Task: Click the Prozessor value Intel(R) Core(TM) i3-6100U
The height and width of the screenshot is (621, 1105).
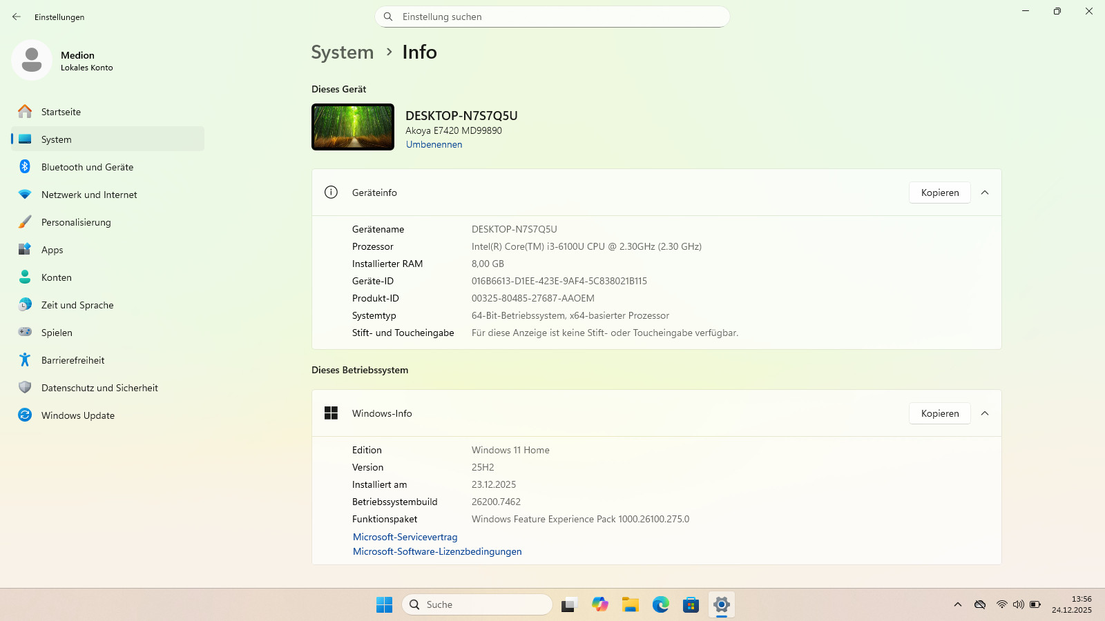Action: coord(586,246)
